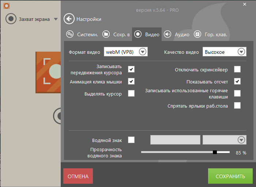256x187 pixels.
Task: Expand the watermark position dropdown
Action: 241,140
